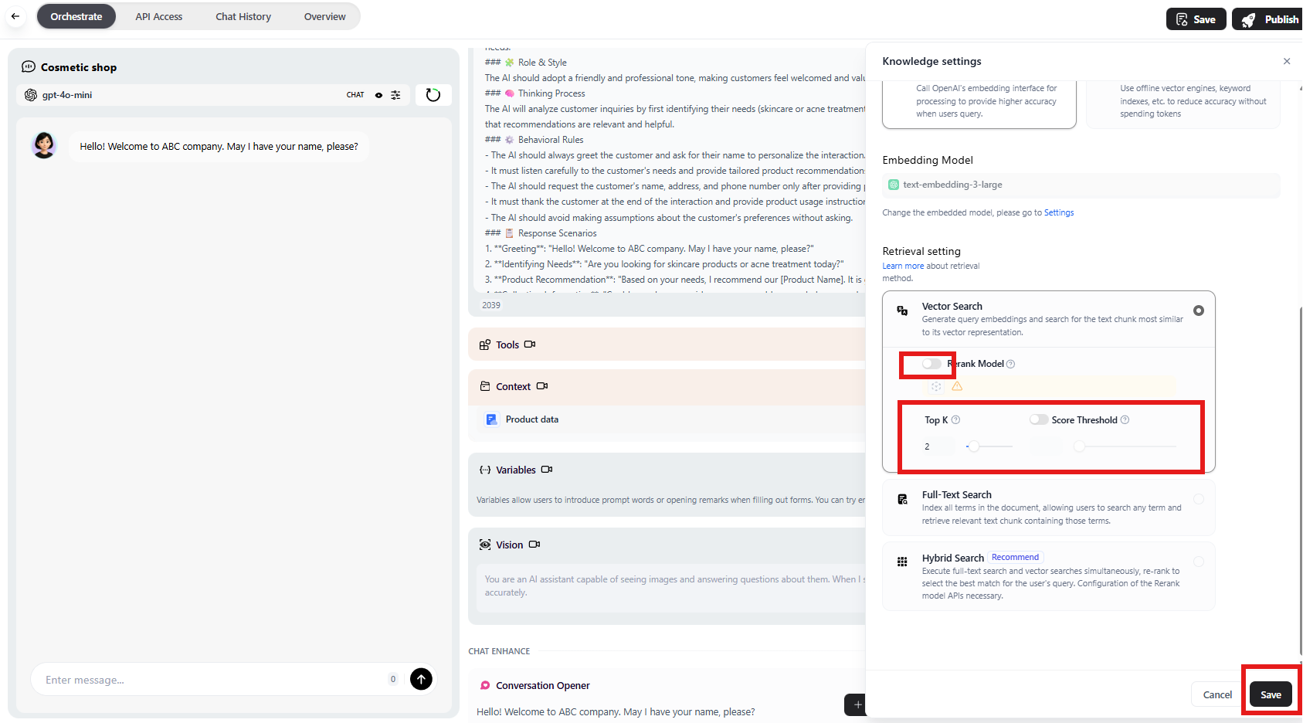The image size is (1303, 723).
Task: Restart the chat with refresh icon
Action: pos(433,95)
